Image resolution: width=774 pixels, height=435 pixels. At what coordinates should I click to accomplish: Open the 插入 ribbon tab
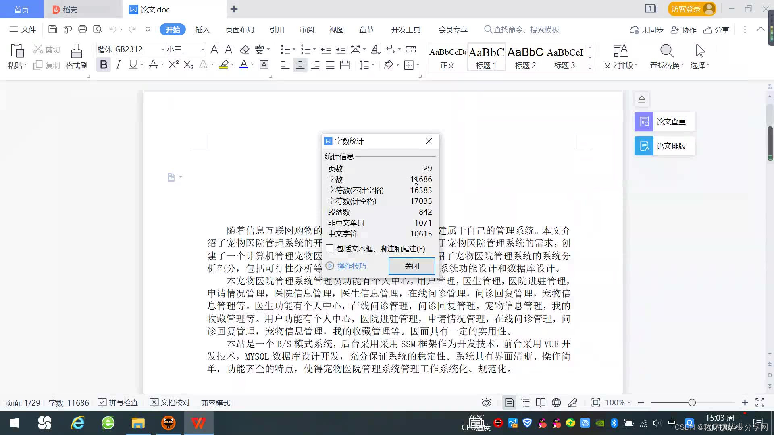coord(202,30)
